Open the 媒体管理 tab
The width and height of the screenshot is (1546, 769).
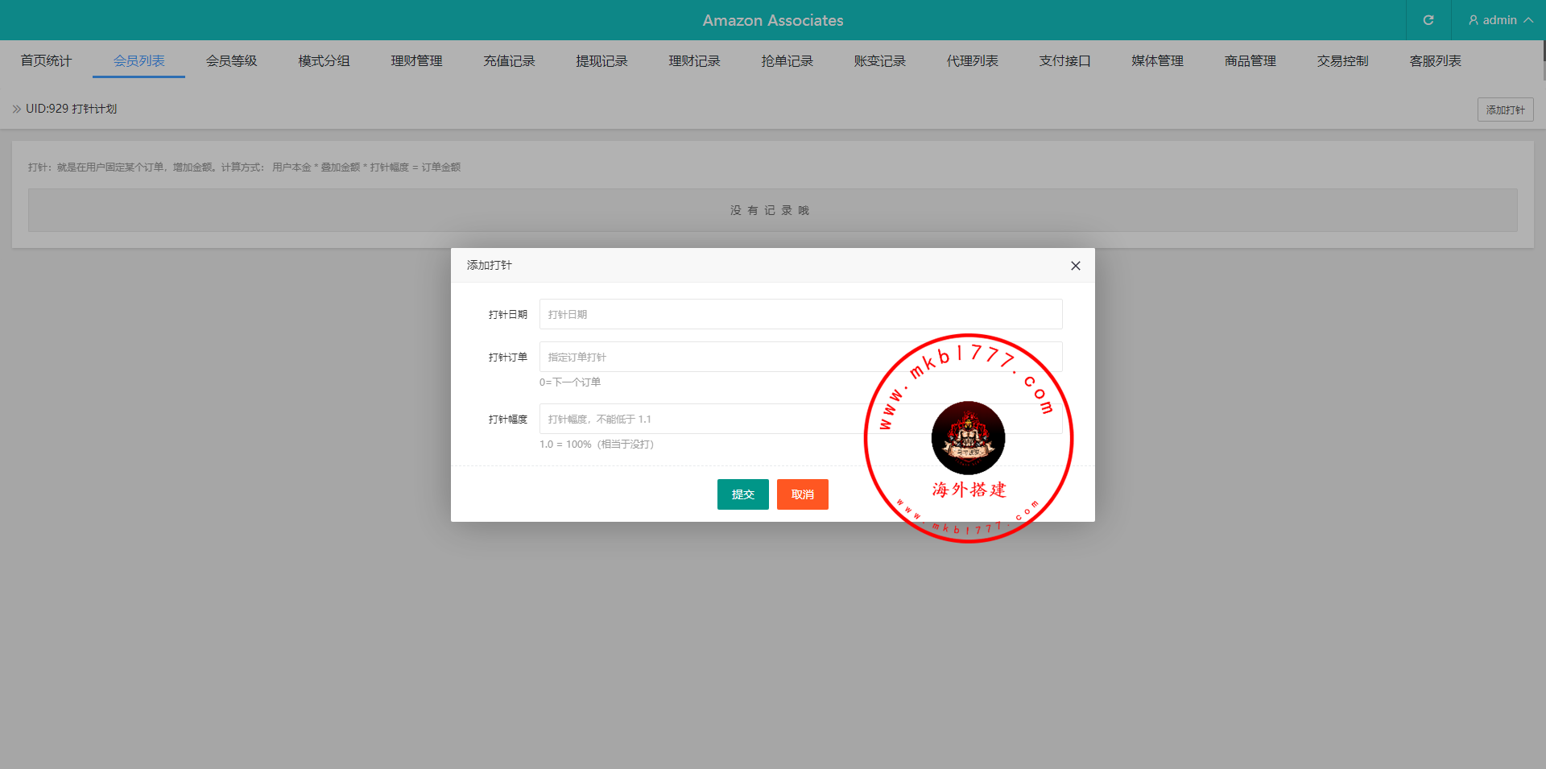tap(1157, 60)
